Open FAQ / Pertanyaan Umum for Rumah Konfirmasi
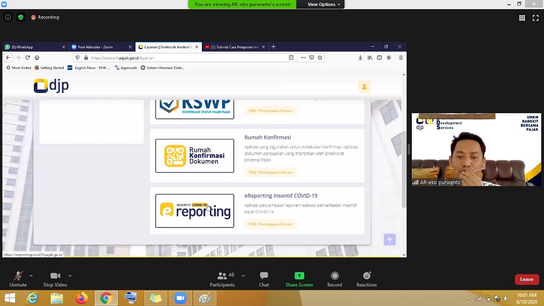 pos(270,172)
